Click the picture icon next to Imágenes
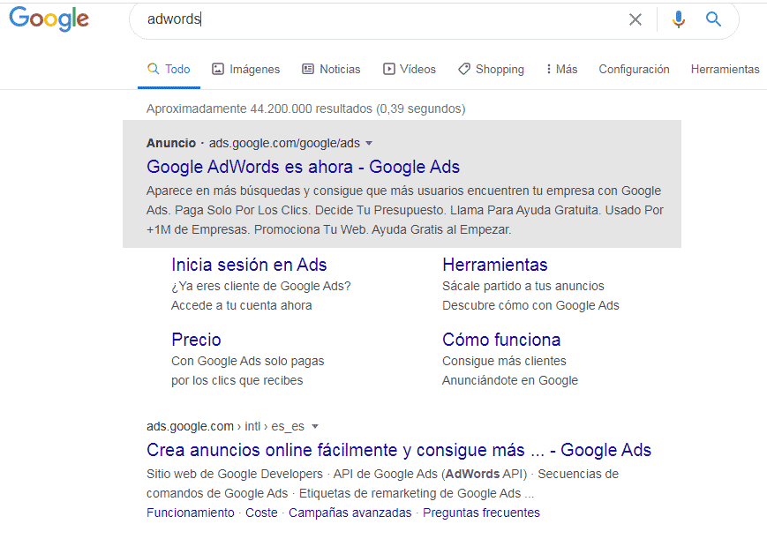The image size is (767, 539). pyautogui.click(x=218, y=69)
